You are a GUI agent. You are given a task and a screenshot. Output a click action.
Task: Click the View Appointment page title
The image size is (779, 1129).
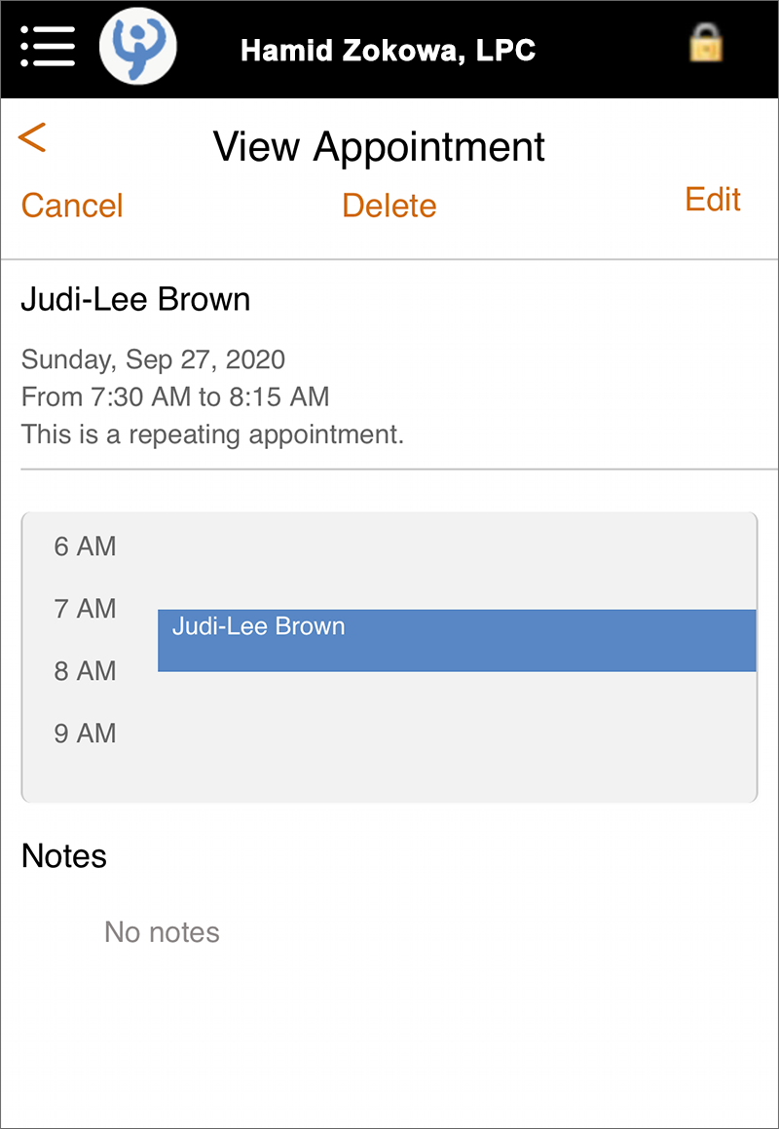click(x=380, y=146)
